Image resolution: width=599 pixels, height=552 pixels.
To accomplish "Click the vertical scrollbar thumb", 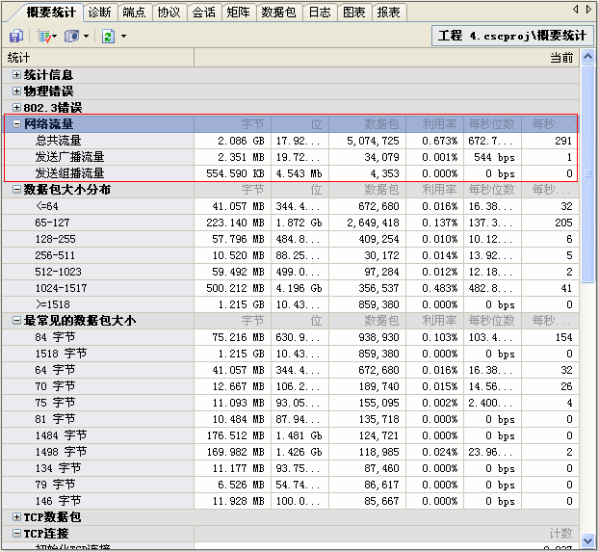I will click(x=587, y=174).
